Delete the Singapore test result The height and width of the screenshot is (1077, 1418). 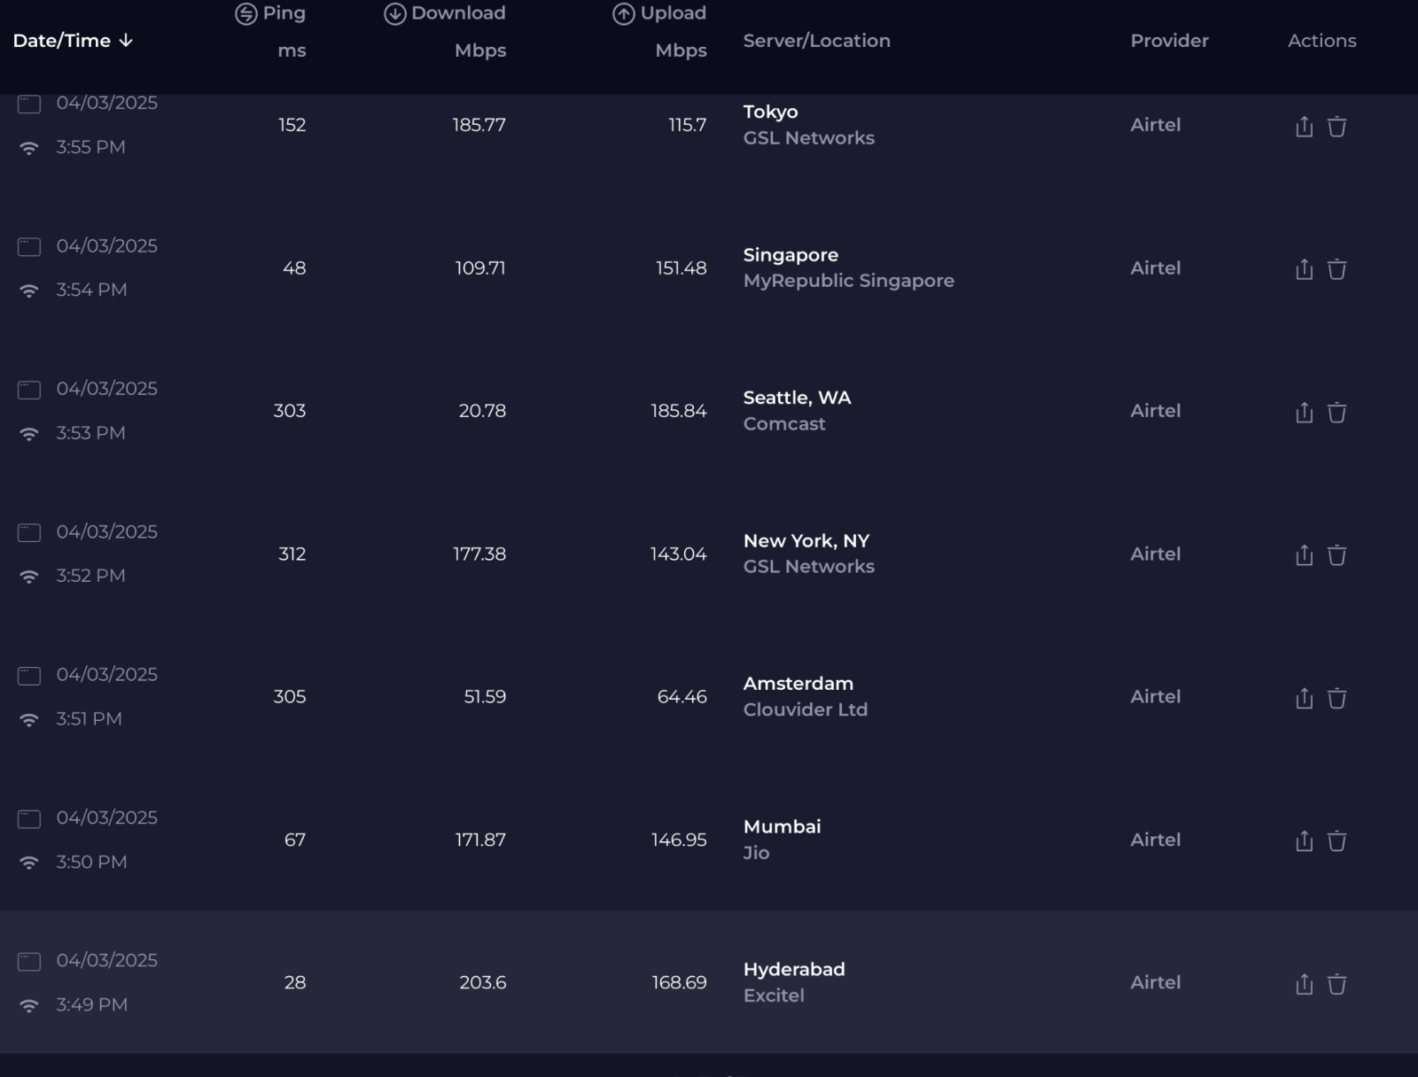1336,269
